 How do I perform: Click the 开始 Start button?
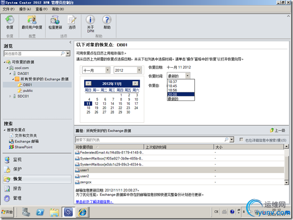(7, 212)
